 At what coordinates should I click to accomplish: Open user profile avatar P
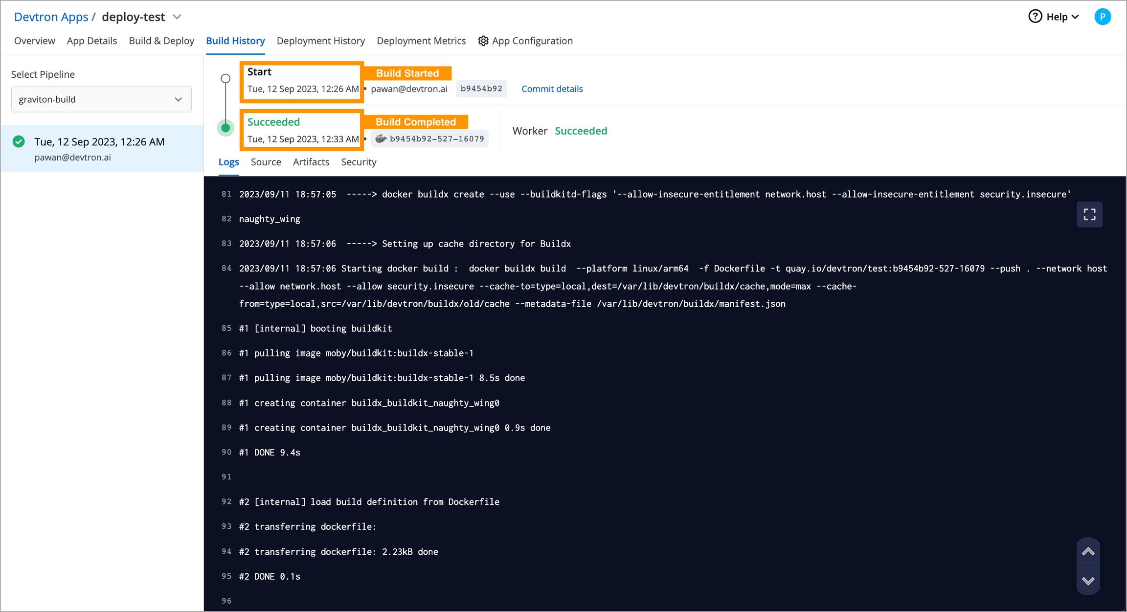1103,17
